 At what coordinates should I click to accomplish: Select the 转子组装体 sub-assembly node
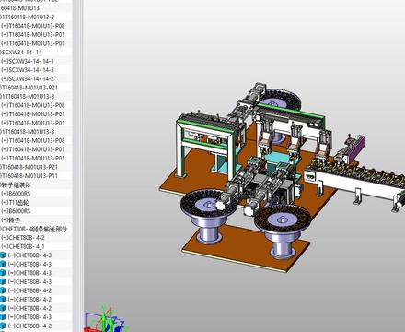tap(16, 184)
